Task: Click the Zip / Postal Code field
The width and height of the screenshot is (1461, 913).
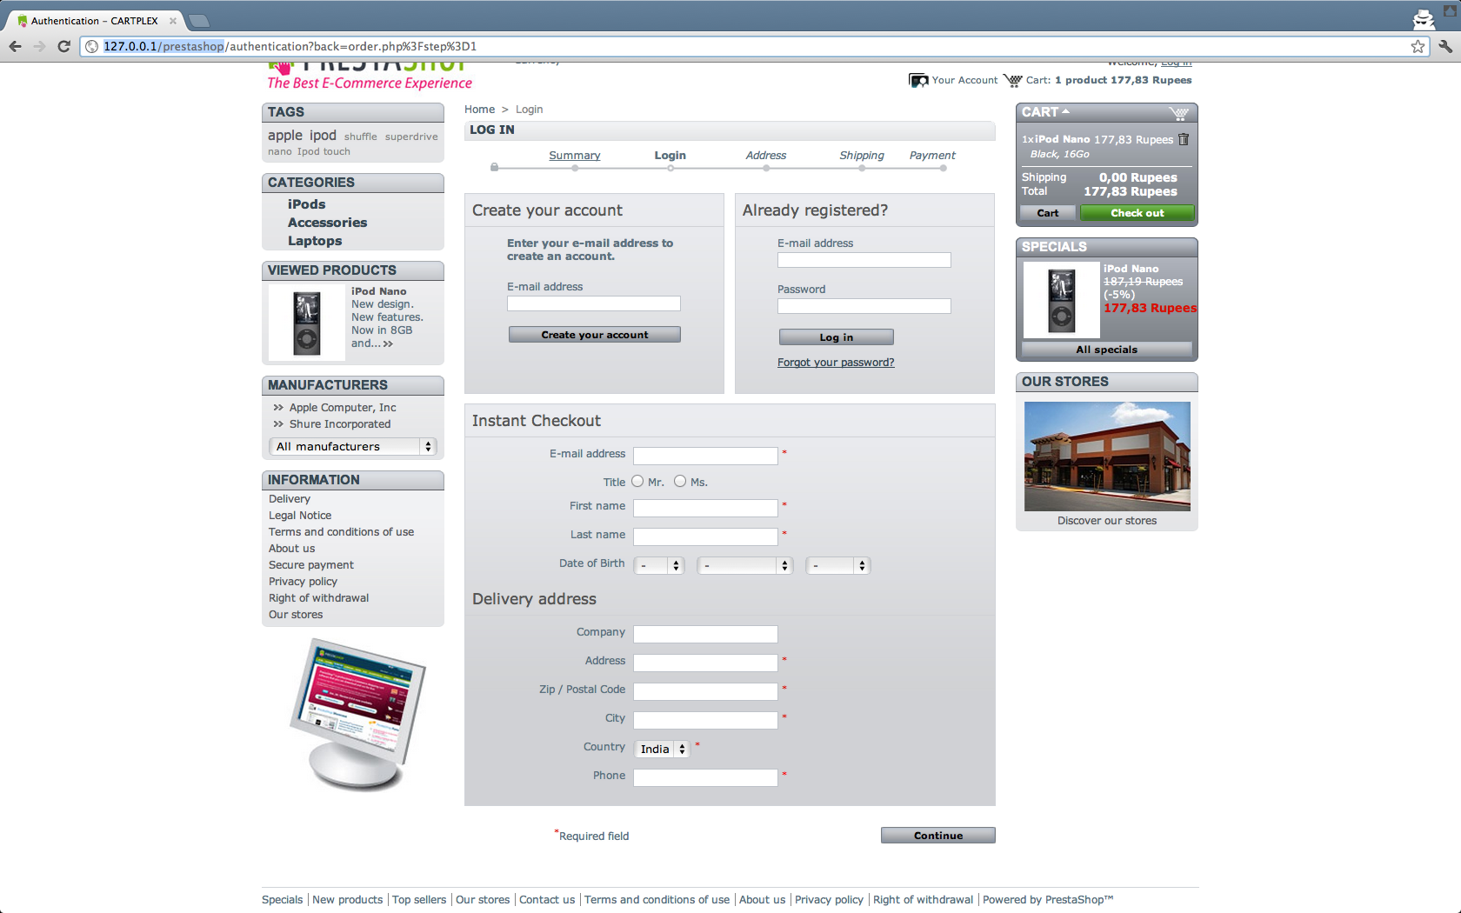Action: (x=705, y=691)
